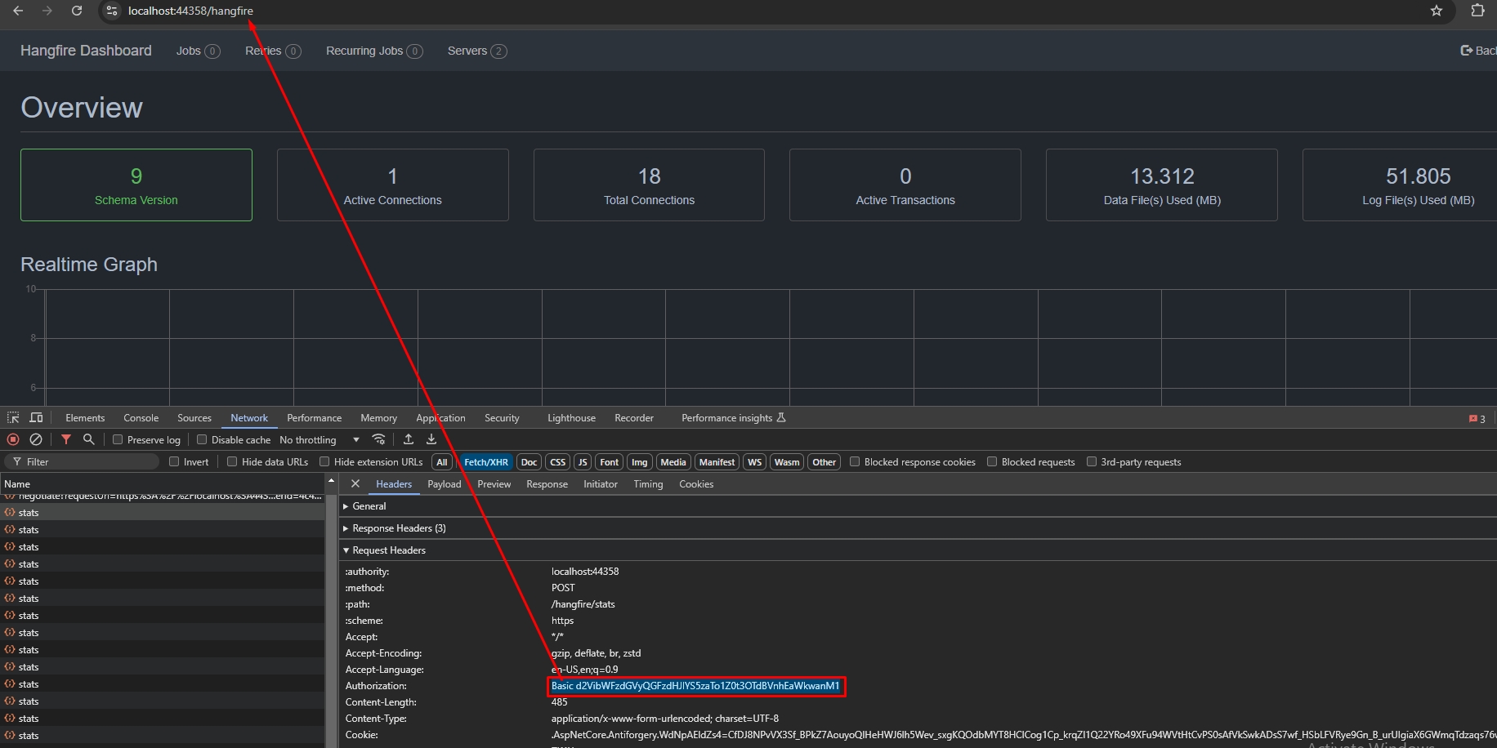Viewport: 1497px width, 748px height.
Task: Open the Preview tab of the request
Action: tap(494, 484)
